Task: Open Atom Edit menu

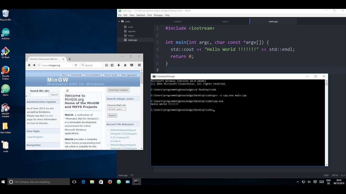Action: click(125, 15)
